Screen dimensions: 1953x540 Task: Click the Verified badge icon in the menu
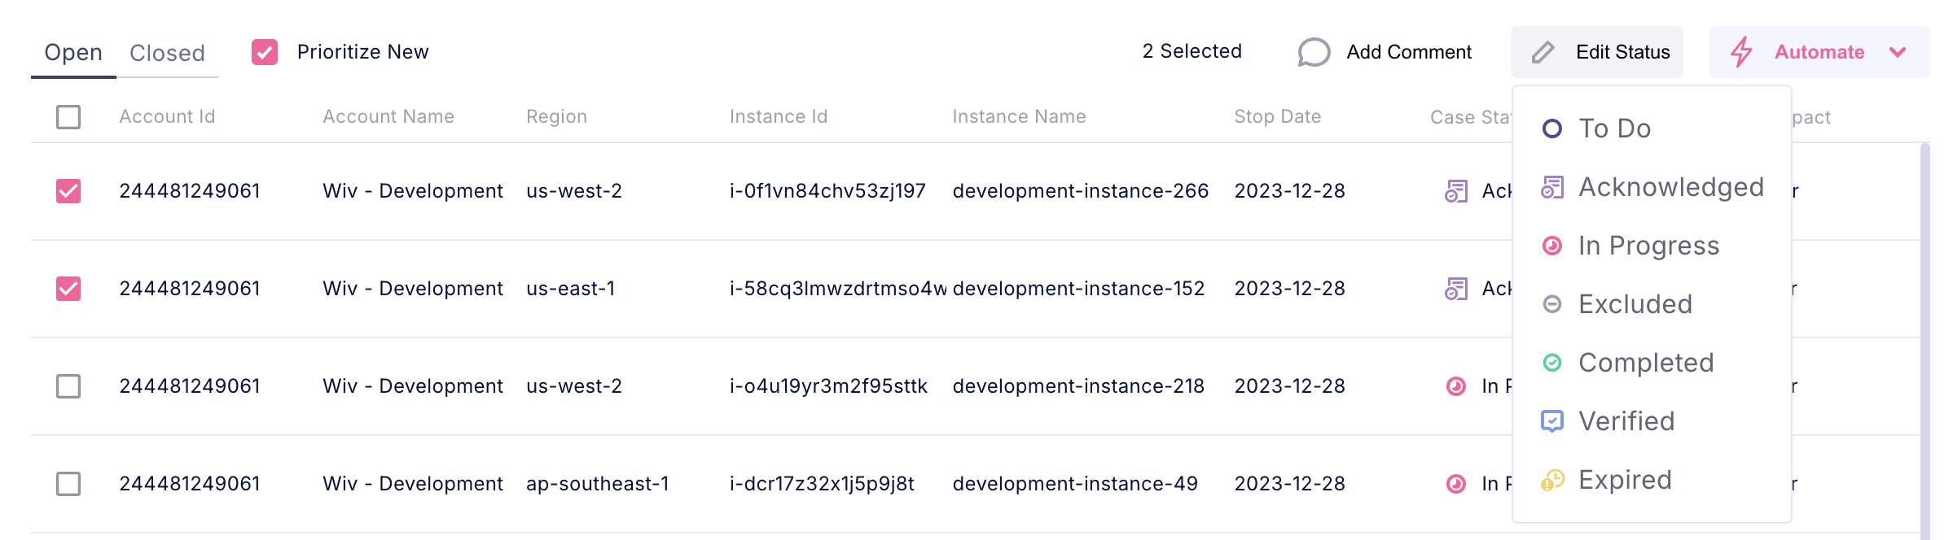(1552, 421)
